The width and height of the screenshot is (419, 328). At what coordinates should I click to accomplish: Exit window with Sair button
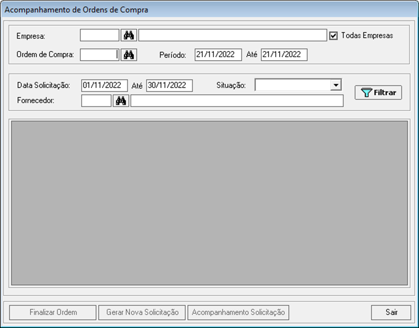(x=391, y=312)
